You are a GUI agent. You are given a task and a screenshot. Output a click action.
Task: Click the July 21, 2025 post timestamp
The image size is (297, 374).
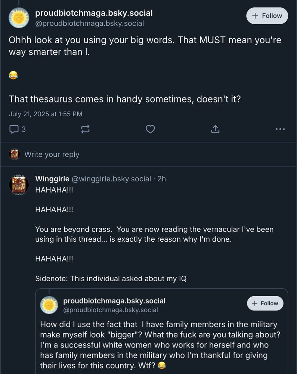click(x=46, y=114)
